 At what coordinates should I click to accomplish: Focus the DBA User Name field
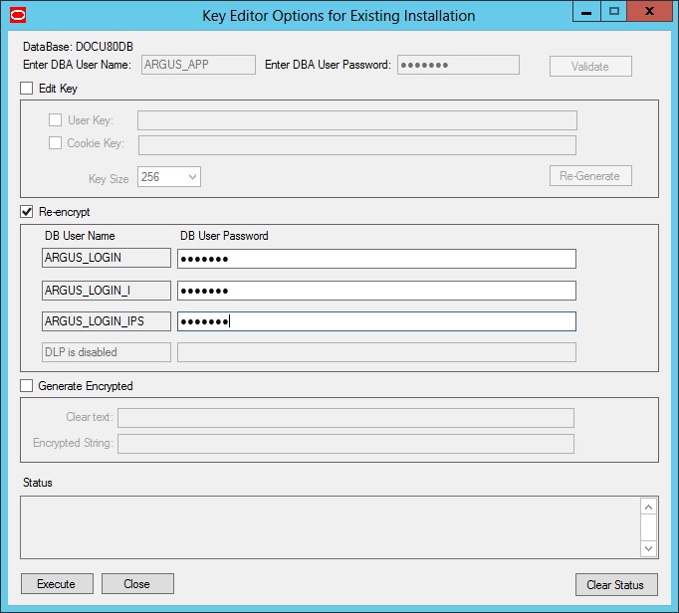(x=198, y=65)
